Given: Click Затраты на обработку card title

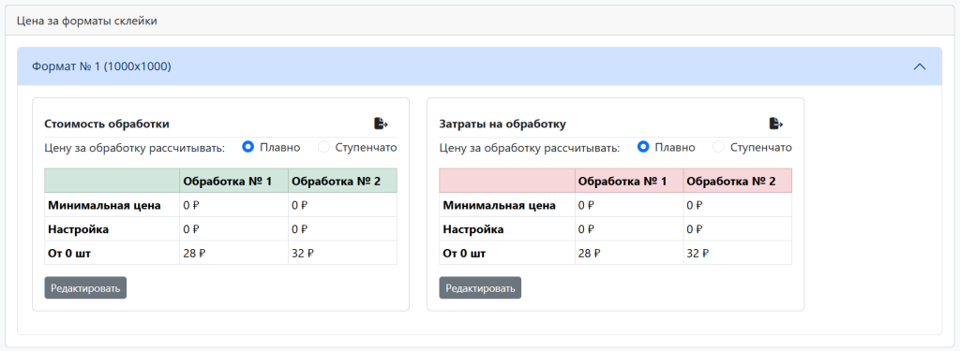Looking at the screenshot, I should [502, 124].
